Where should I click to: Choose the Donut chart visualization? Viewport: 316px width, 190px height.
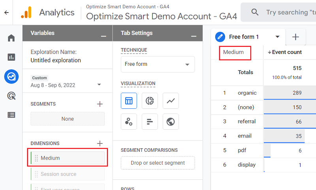coord(150,101)
